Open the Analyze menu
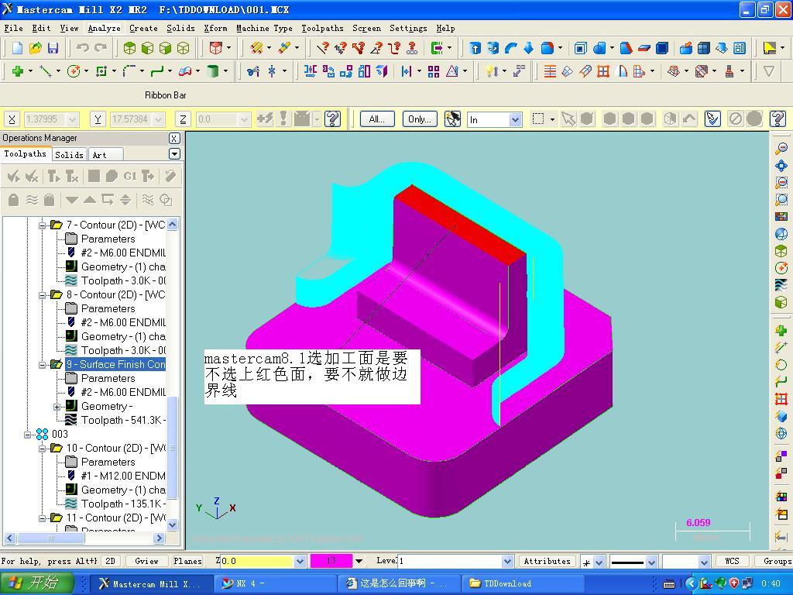This screenshot has height=595, width=793. point(105,29)
